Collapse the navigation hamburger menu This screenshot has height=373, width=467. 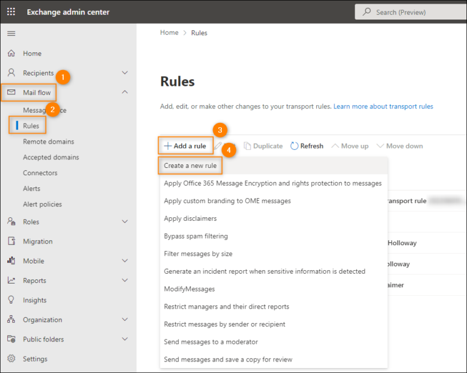point(11,33)
